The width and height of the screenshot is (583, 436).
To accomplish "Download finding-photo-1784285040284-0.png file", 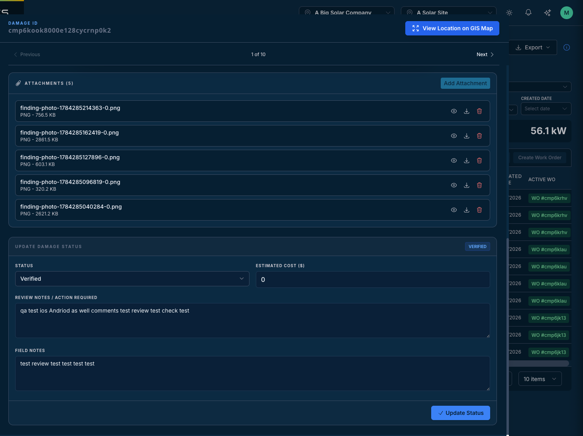I will [x=467, y=210].
